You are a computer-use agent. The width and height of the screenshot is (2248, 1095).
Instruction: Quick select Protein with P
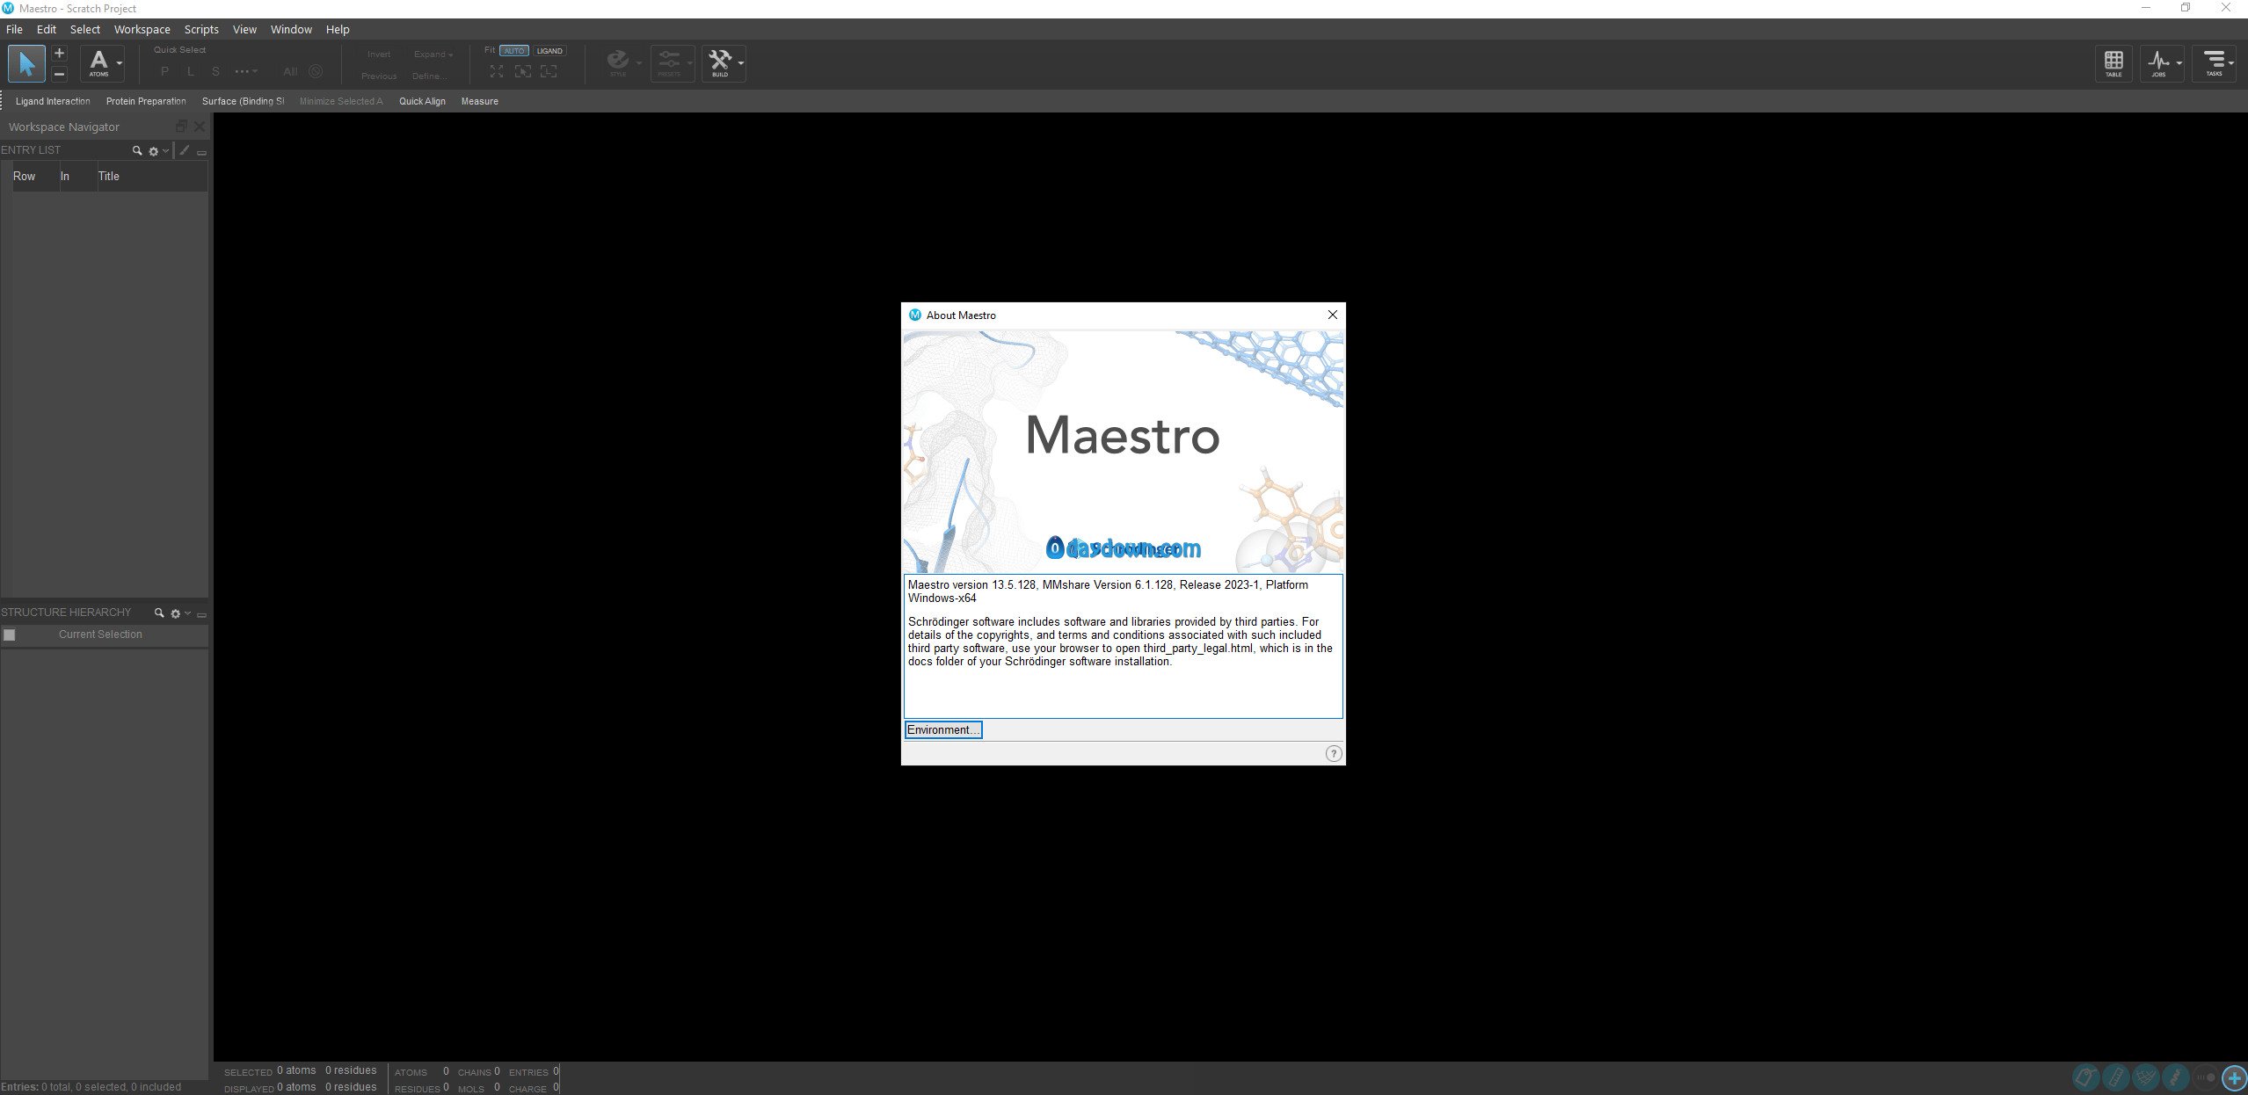pyautogui.click(x=164, y=71)
